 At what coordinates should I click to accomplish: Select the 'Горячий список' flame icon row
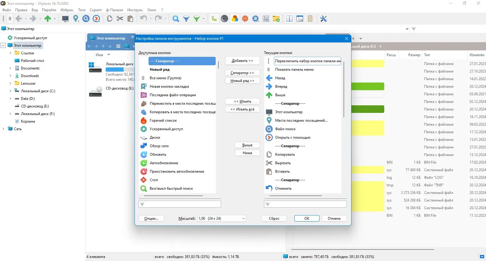tap(177, 120)
